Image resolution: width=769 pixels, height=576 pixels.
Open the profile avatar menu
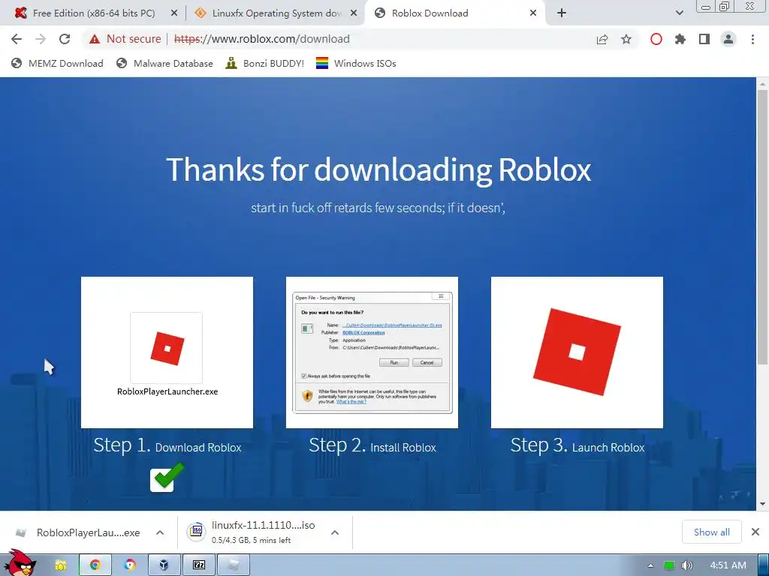728,39
